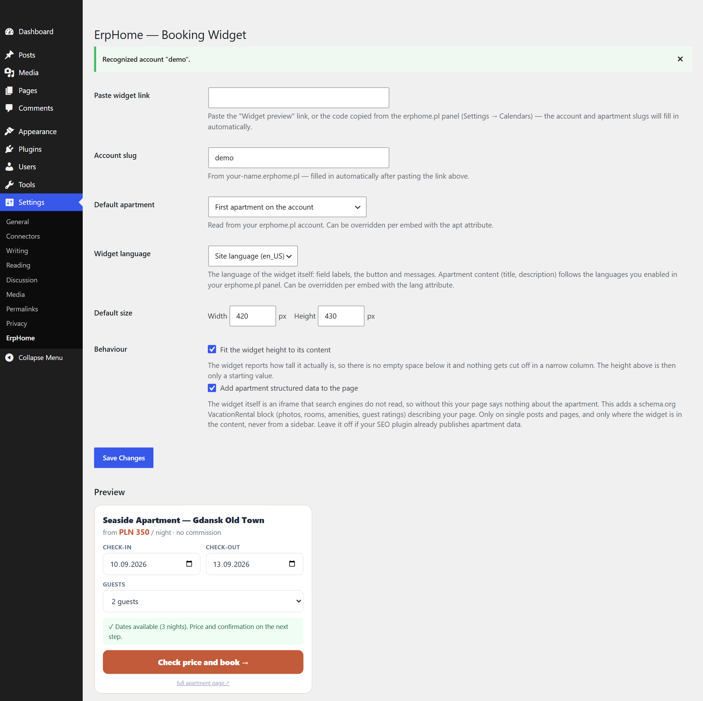Click the Preview section heading
Screen dimensions: 703x701
point(110,492)
